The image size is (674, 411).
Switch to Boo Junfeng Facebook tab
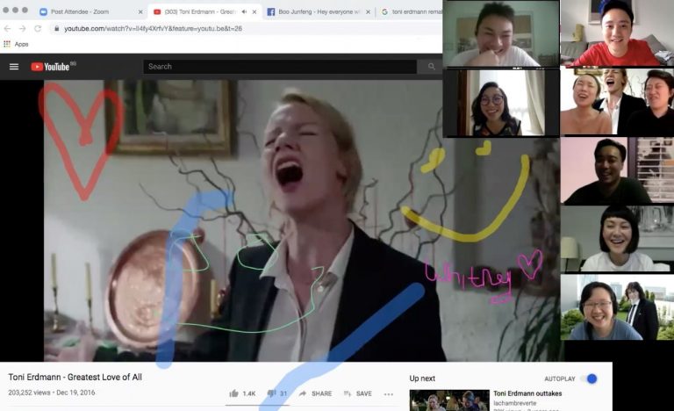318,11
